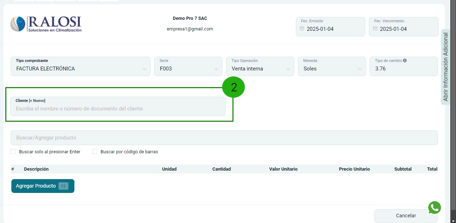Click the green step 2 badge

[233, 87]
